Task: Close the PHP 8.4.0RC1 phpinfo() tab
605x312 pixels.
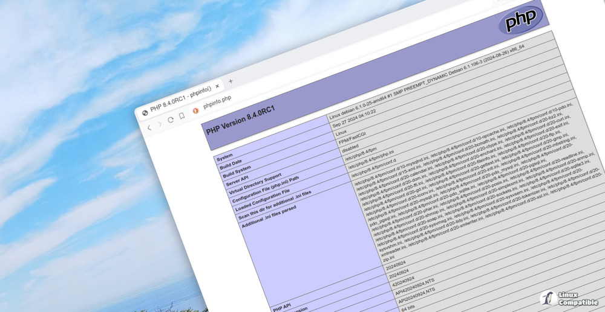Action: [217, 86]
